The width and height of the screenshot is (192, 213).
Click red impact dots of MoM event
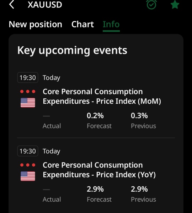coord(28,92)
